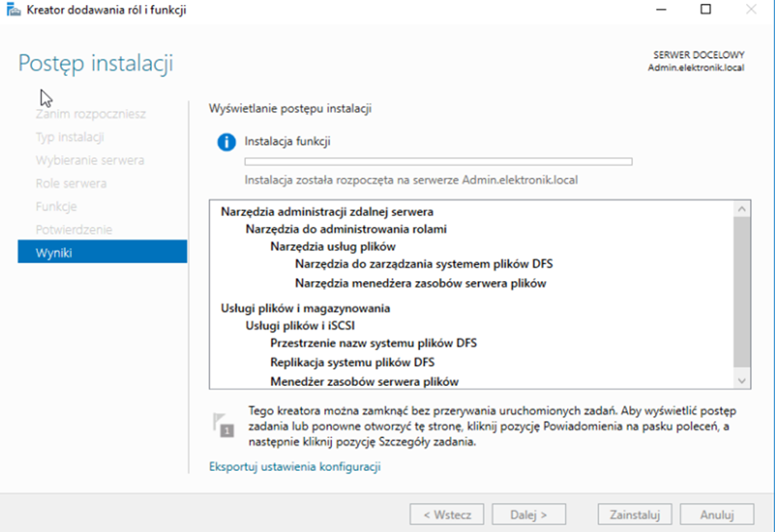
Task: Open Eksportuj ustawienia konfiguracji link
Action: pos(295,467)
